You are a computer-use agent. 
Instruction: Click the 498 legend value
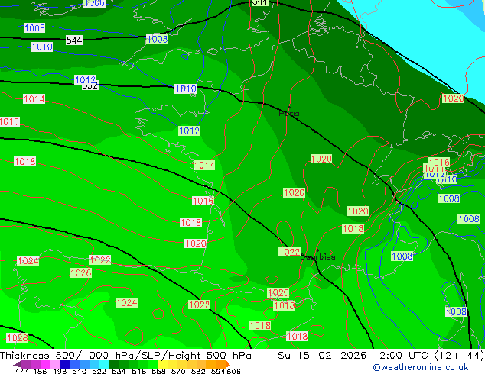pyautogui.click(x=60, y=371)
